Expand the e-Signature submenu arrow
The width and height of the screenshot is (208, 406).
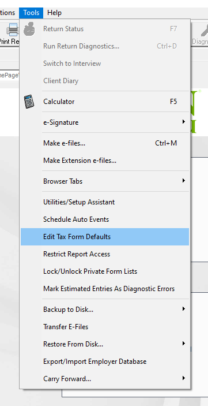tap(183, 121)
